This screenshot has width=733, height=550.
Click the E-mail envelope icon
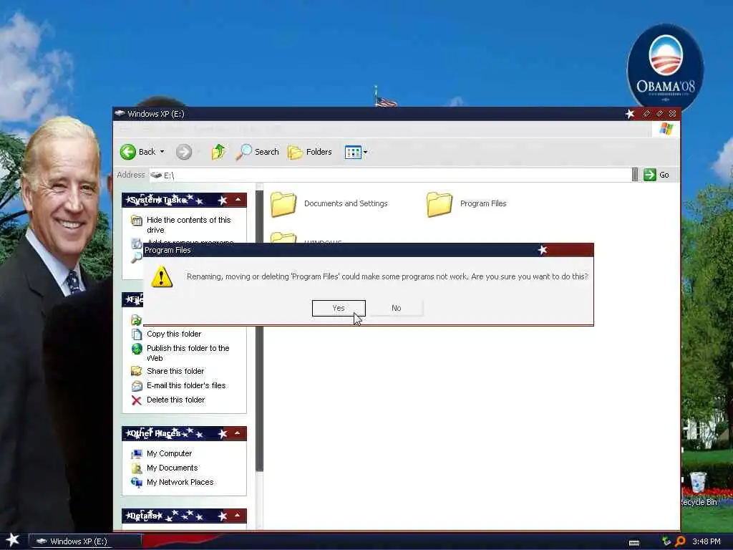click(137, 386)
